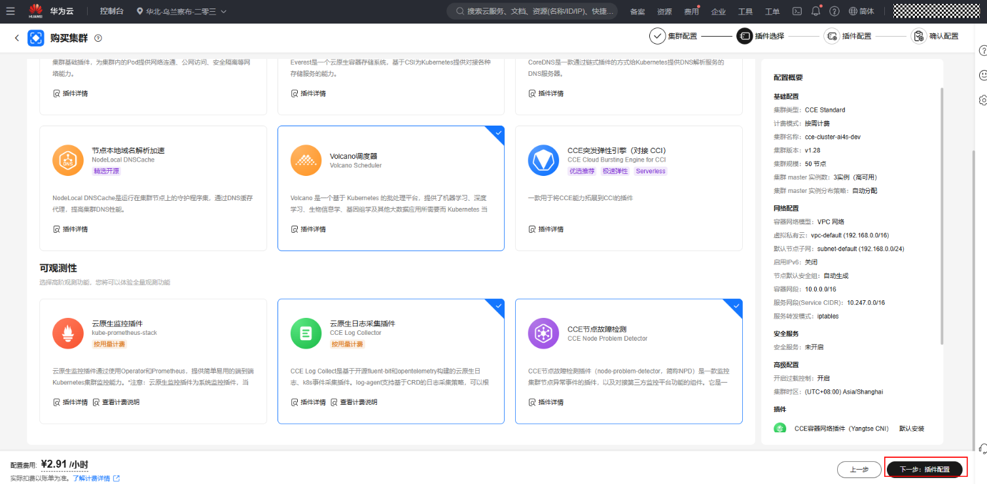Open the smiley feedback icon on right edge
The height and width of the screenshot is (484, 987).
click(x=982, y=75)
